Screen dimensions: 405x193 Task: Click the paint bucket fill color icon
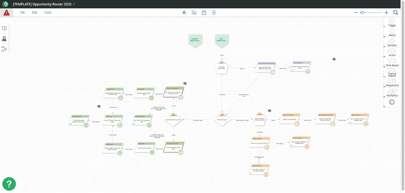pyautogui.click(x=184, y=13)
